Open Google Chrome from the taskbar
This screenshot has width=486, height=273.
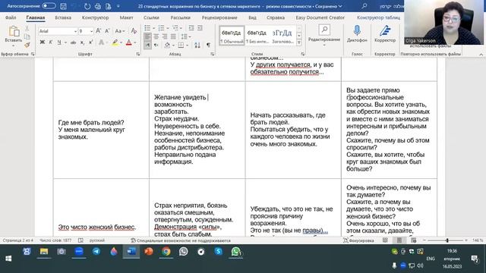166,251
